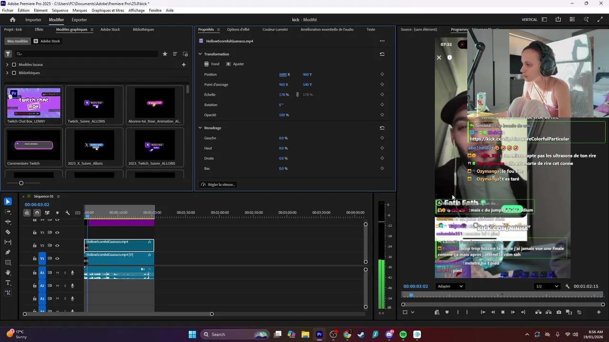The width and height of the screenshot is (609, 342).
Task: Switch to the Couleur Lumetri tab
Action: point(275,29)
